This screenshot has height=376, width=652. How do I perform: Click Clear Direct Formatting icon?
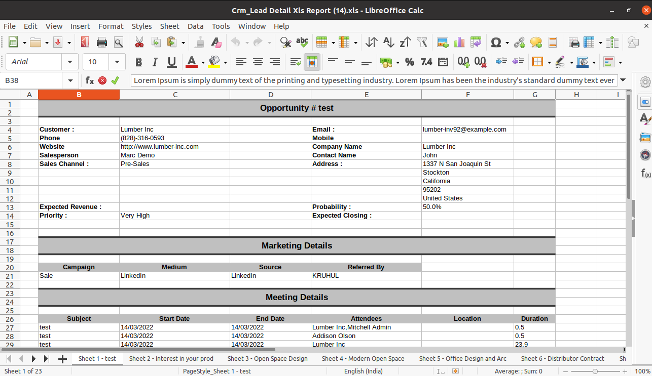tap(216, 43)
